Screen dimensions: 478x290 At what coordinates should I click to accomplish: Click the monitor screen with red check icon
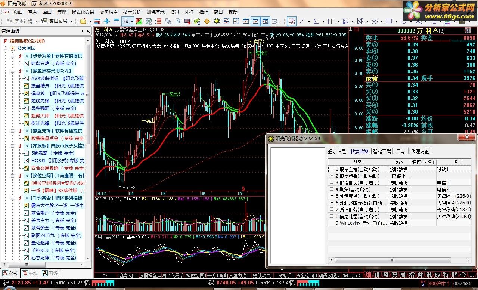[187, 21]
